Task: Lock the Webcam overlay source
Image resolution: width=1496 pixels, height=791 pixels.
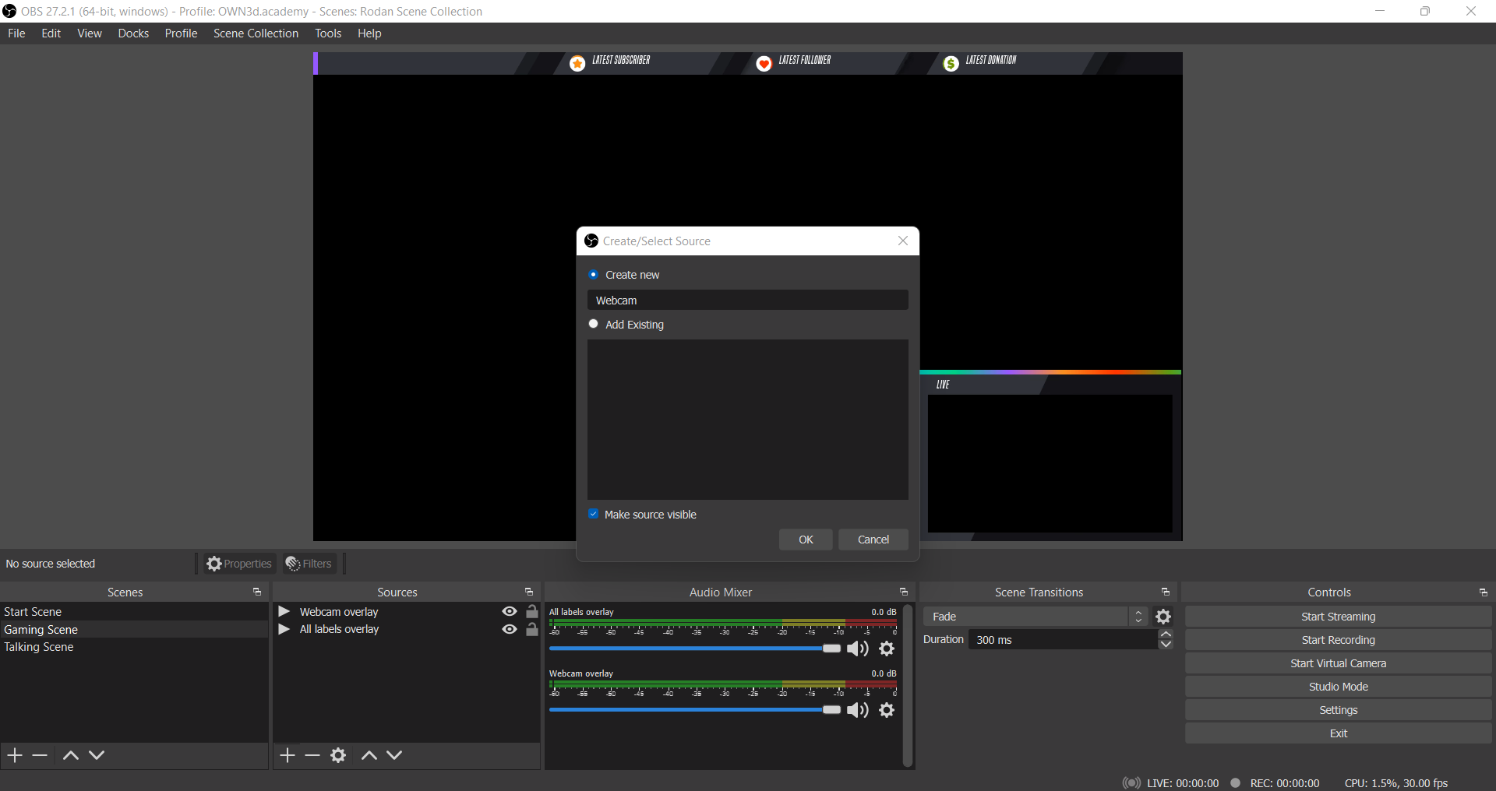Action: tap(532, 612)
